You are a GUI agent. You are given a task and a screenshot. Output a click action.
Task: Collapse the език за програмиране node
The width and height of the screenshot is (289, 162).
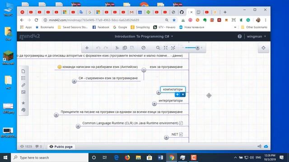[144, 70]
